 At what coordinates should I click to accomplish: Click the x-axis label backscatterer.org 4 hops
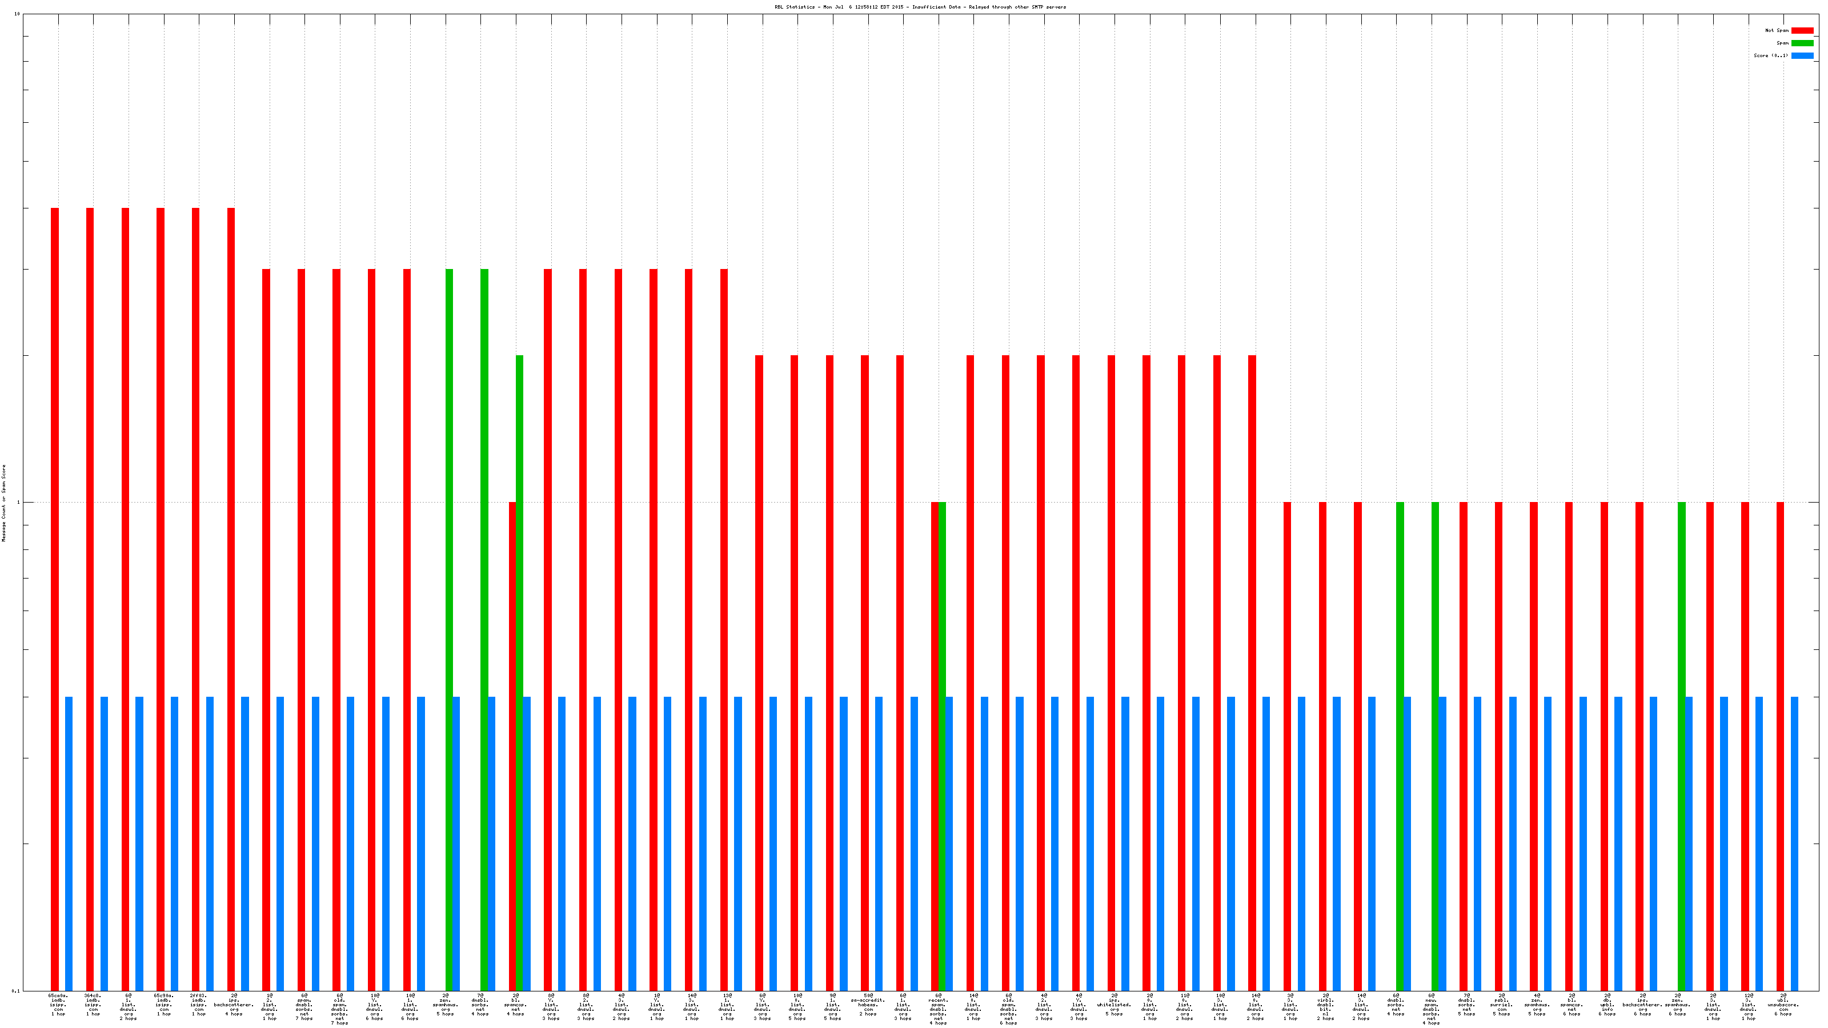coord(234,1004)
